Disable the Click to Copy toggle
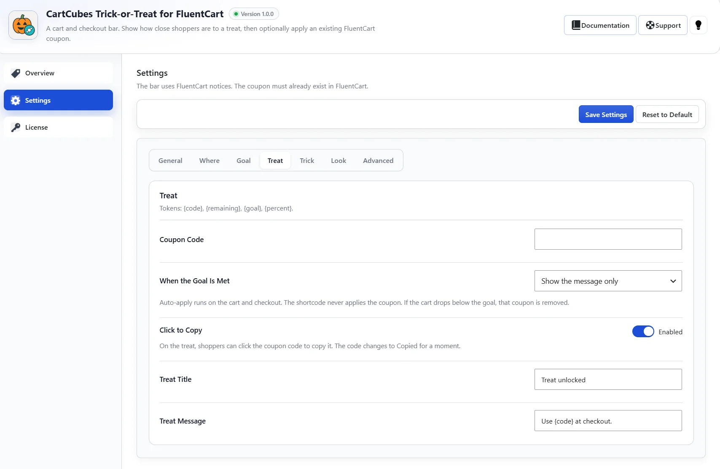 coord(643,332)
